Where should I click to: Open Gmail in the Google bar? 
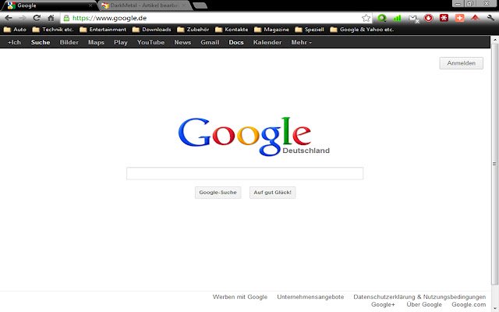(210, 42)
